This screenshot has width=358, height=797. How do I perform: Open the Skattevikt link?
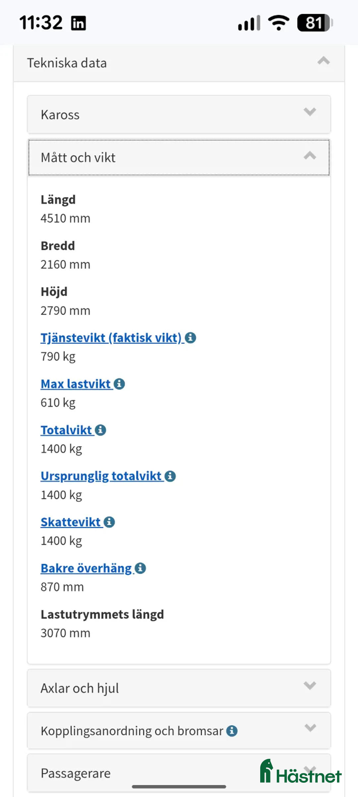coord(71,522)
